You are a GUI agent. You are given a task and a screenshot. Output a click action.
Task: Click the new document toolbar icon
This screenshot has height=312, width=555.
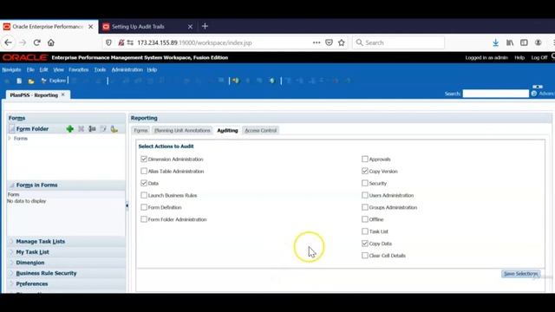[19, 81]
